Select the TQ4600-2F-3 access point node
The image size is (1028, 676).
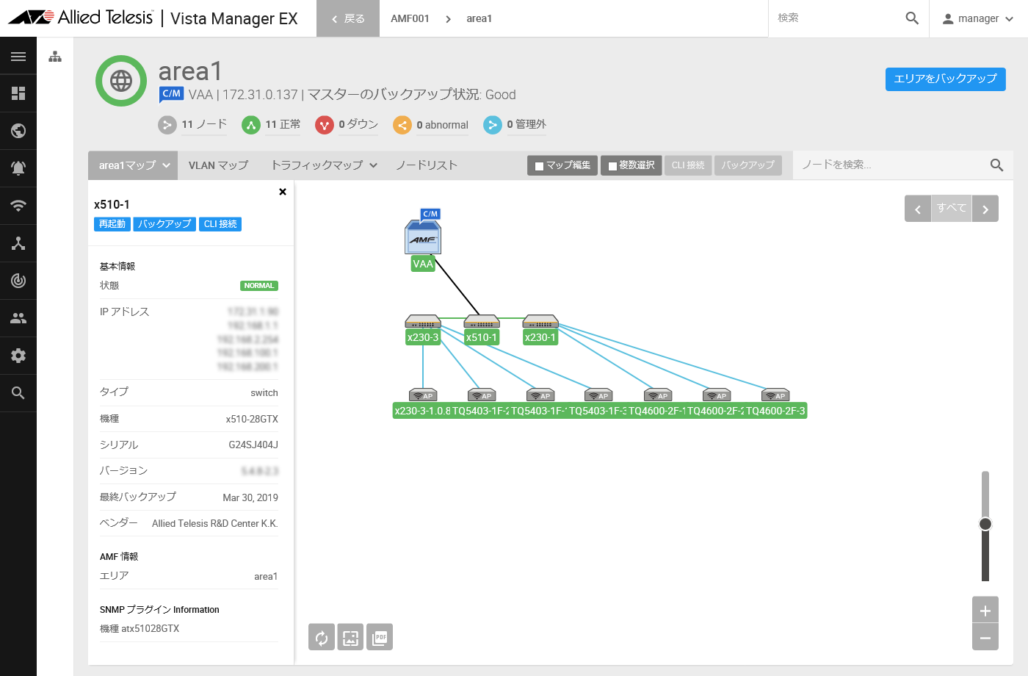pyautogui.click(x=775, y=395)
